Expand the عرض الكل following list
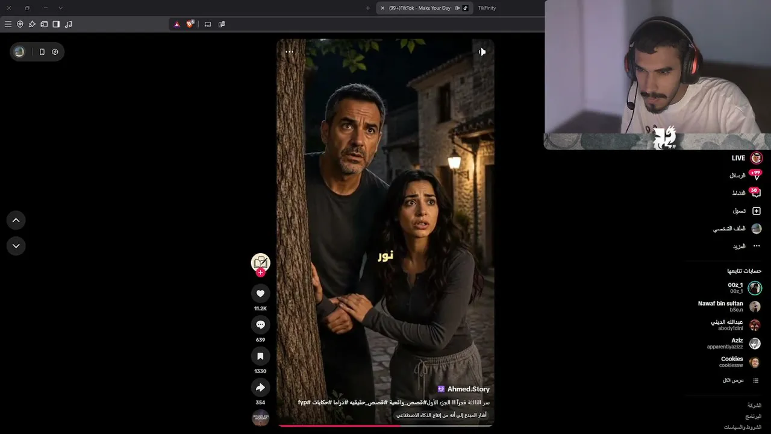This screenshot has width=771, height=434. (x=741, y=380)
